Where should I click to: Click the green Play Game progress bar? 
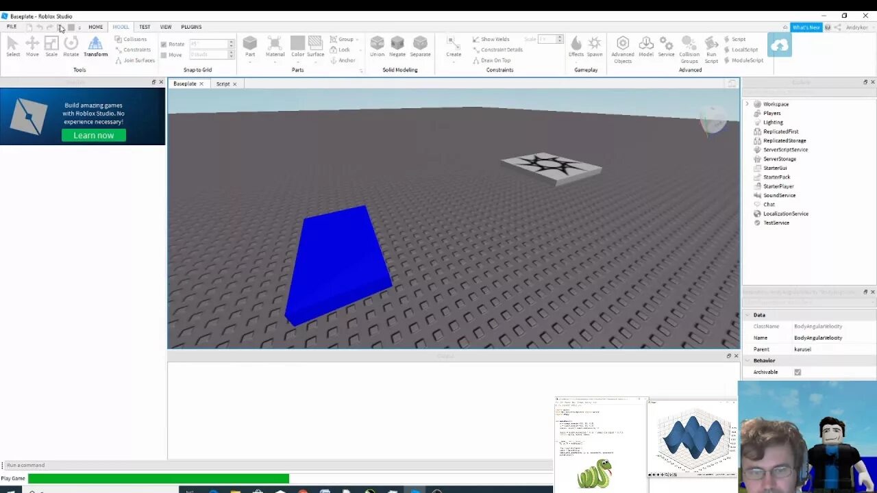coord(158,479)
